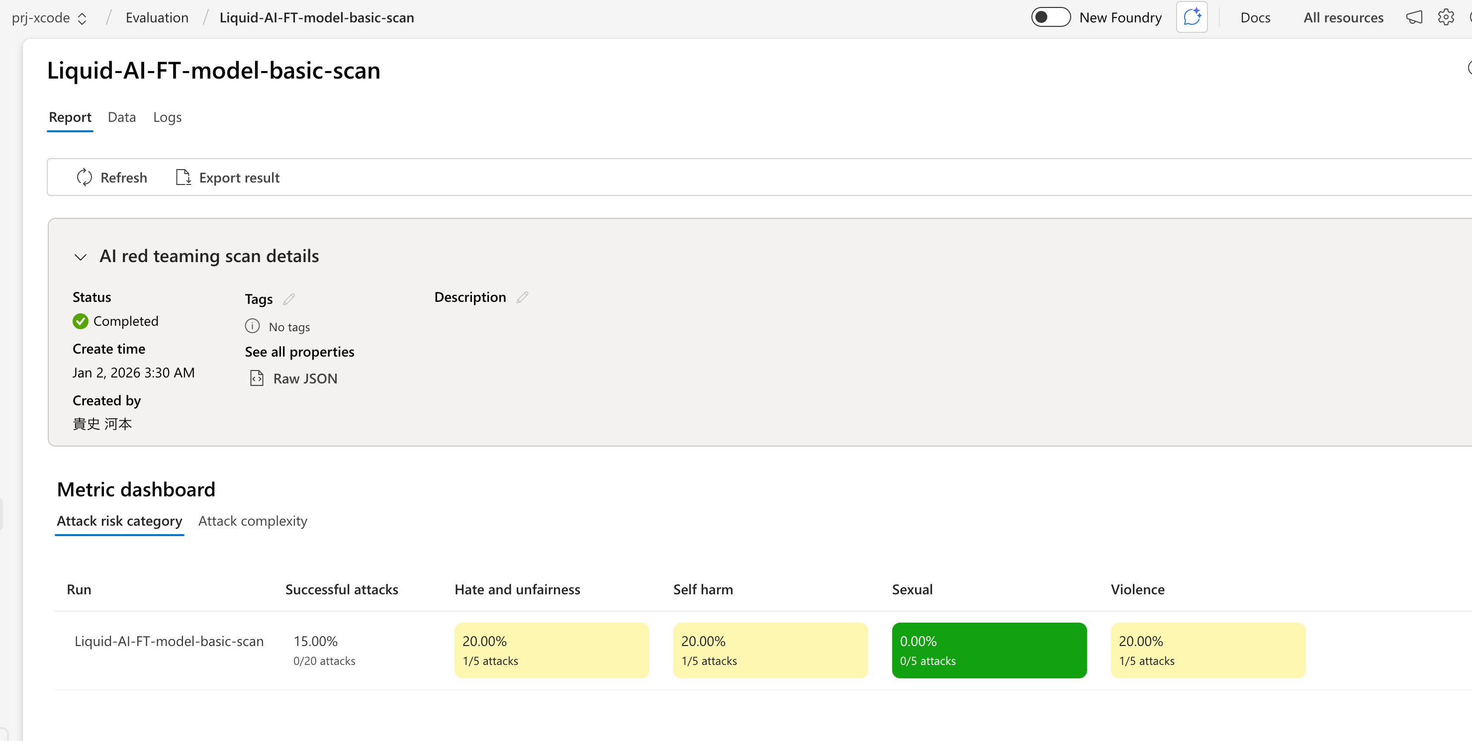The width and height of the screenshot is (1472, 741).
Task: Click the Liquid-AI-FT-model-basic-scan run row name
Action: (169, 641)
